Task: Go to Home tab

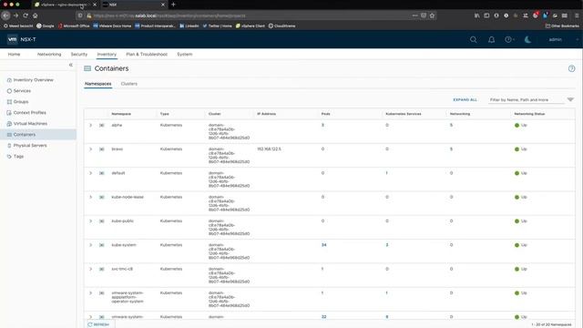Action: [x=15, y=55]
